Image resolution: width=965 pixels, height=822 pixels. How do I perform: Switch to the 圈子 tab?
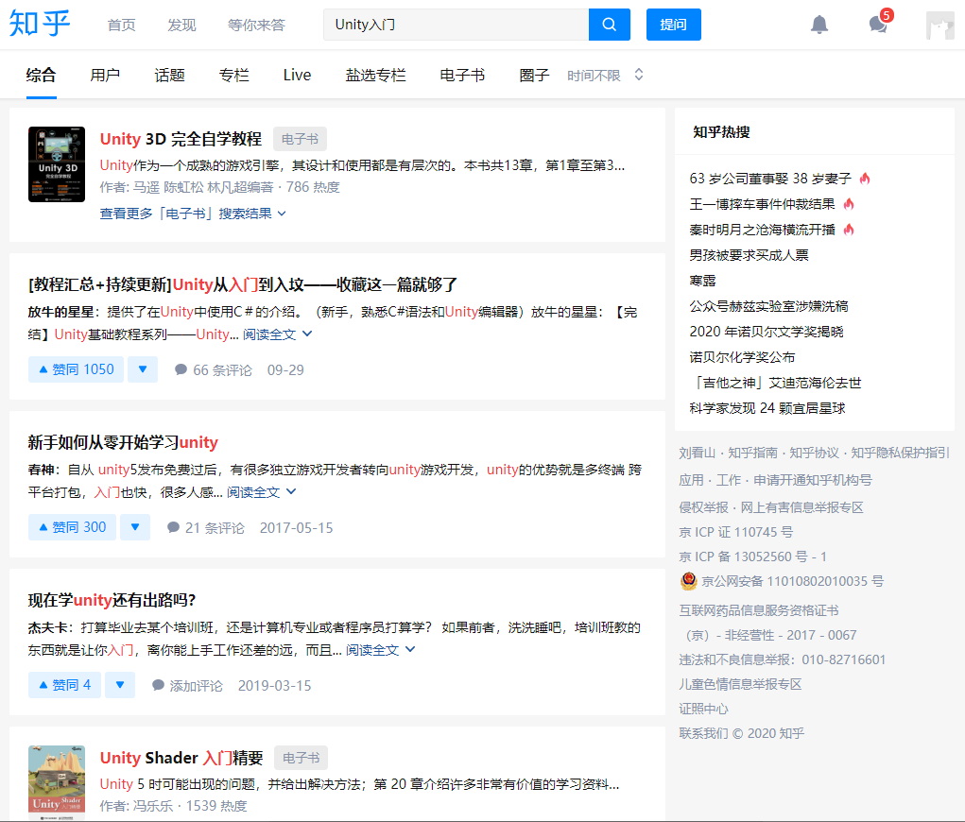tap(534, 75)
